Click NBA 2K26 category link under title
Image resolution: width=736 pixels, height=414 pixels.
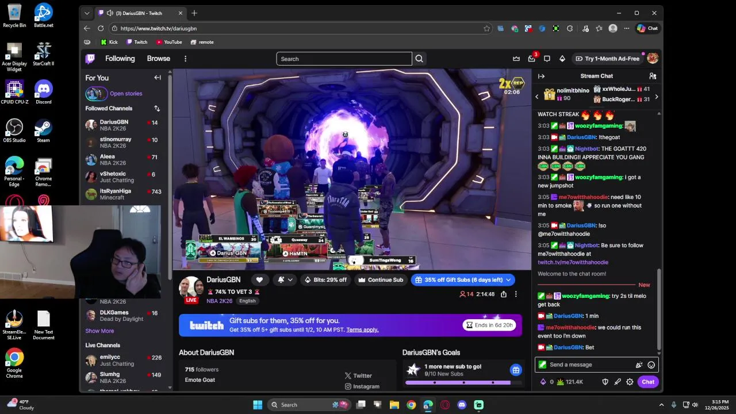(220, 301)
